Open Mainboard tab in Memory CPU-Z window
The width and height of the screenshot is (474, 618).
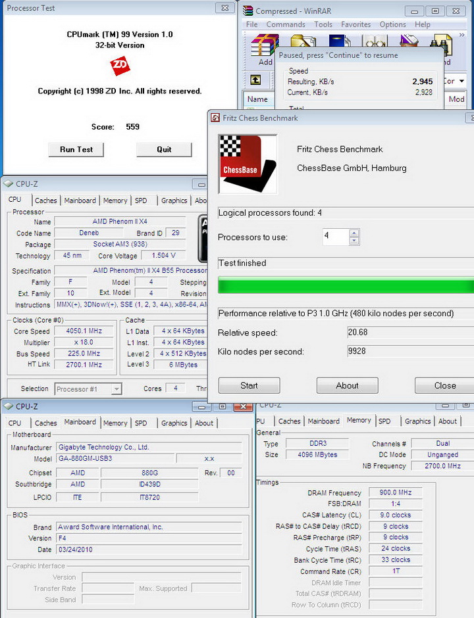pyautogui.click(x=324, y=421)
